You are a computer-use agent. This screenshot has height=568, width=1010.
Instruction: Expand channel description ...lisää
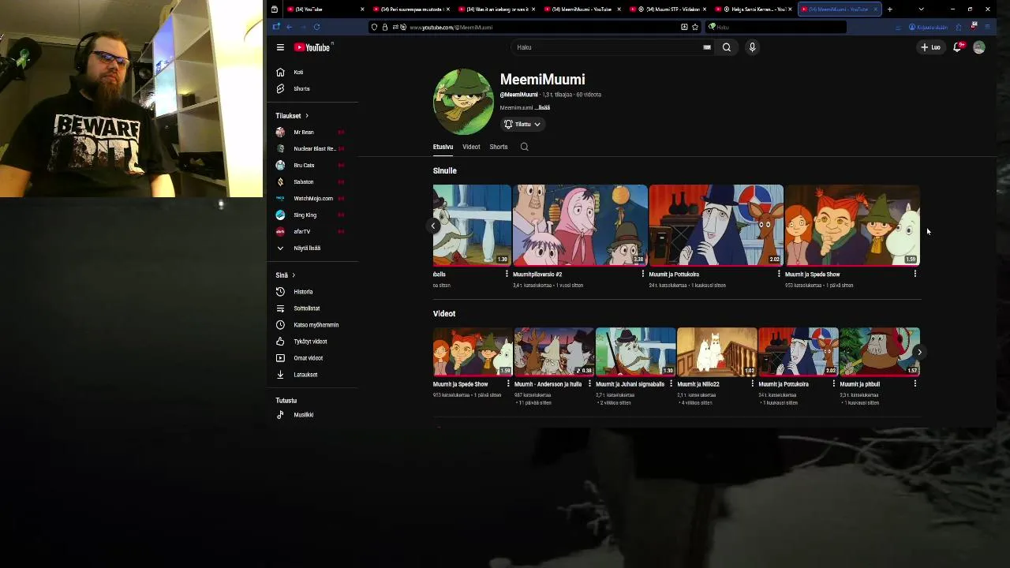tap(542, 107)
